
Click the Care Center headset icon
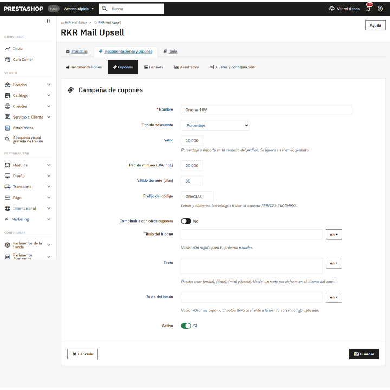click(8, 60)
